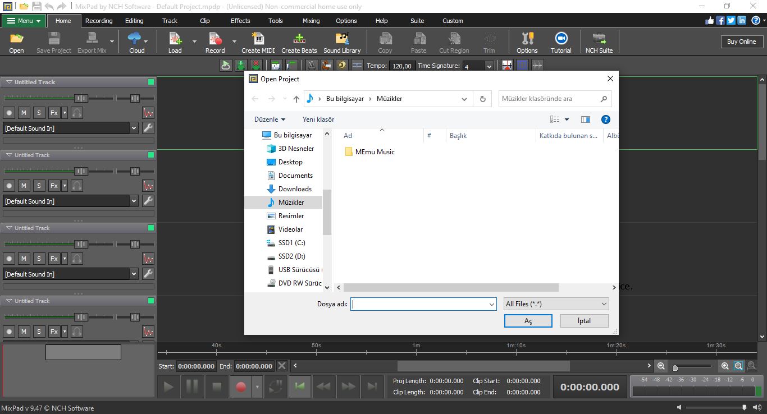Mute the first Untitled Track
The height and width of the screenshot is (414, 767).
[x=24, y=113]
